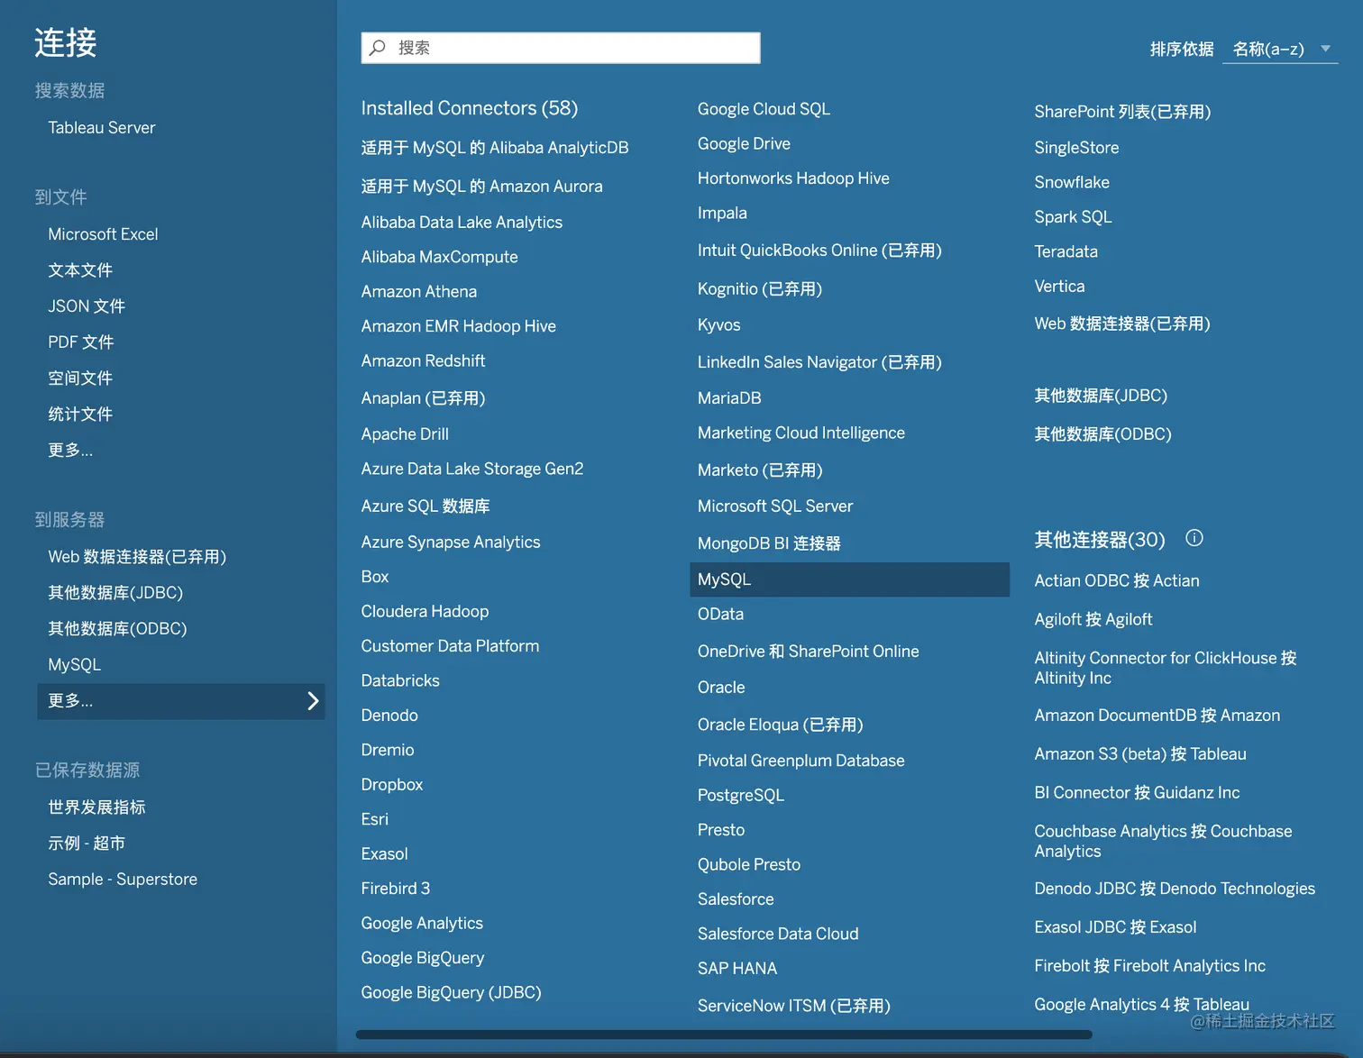Choose Amazon Athena connector

point(419,292)
